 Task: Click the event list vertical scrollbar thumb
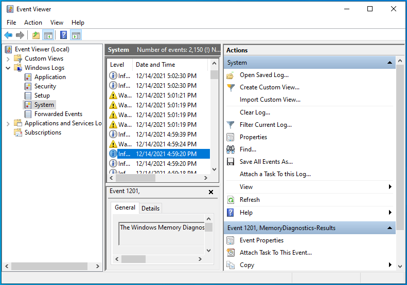coord(214,74)
